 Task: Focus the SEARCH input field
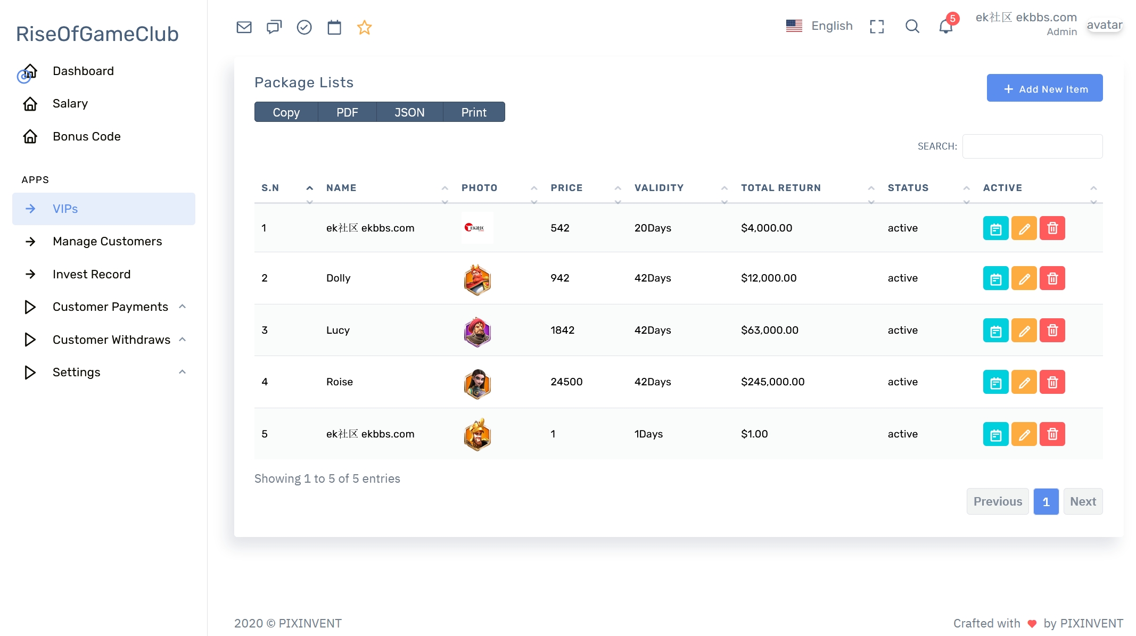(1032, 146)
